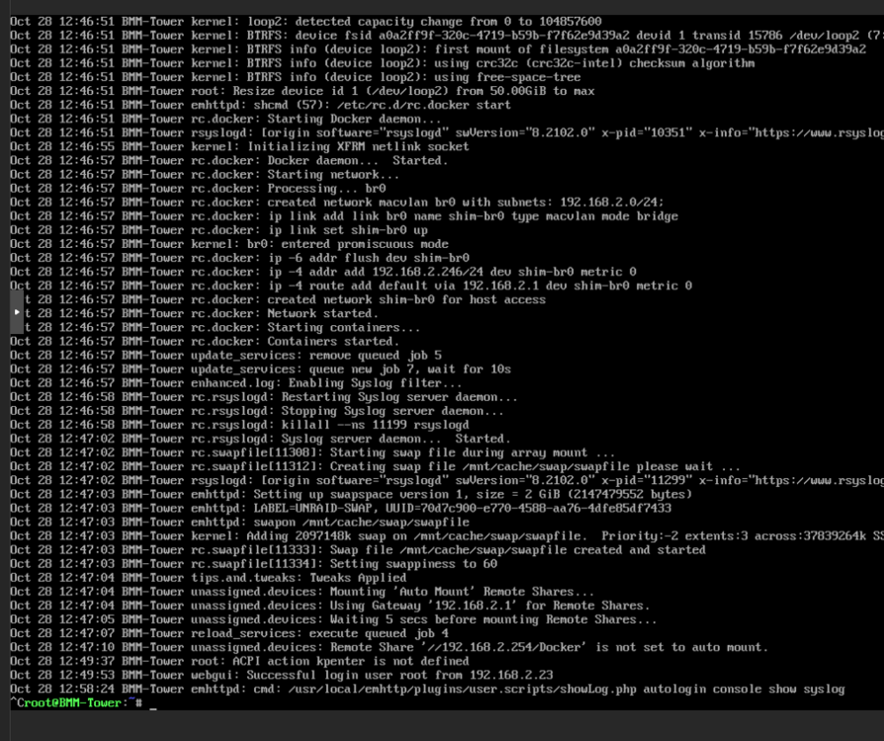
Task: Click 'queue new job 7, wait for 10s'
Action: click(x=260, y=370)
